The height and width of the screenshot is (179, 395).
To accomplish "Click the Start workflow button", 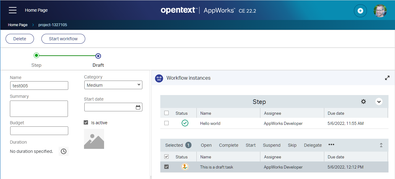I will click(63, 39).
